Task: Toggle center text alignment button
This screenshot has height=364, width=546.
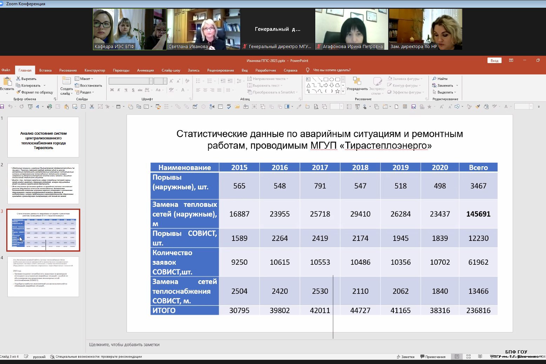Action: click(x=205, y=90)
